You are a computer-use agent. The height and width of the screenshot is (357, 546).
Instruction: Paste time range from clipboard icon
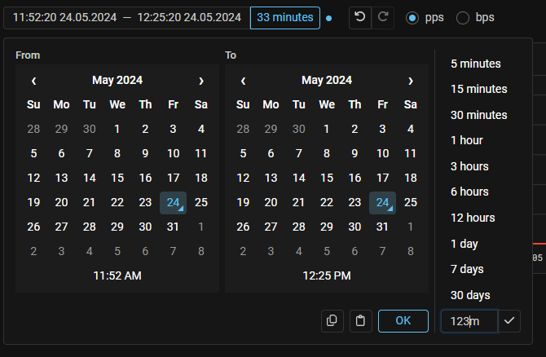(360, 321)
